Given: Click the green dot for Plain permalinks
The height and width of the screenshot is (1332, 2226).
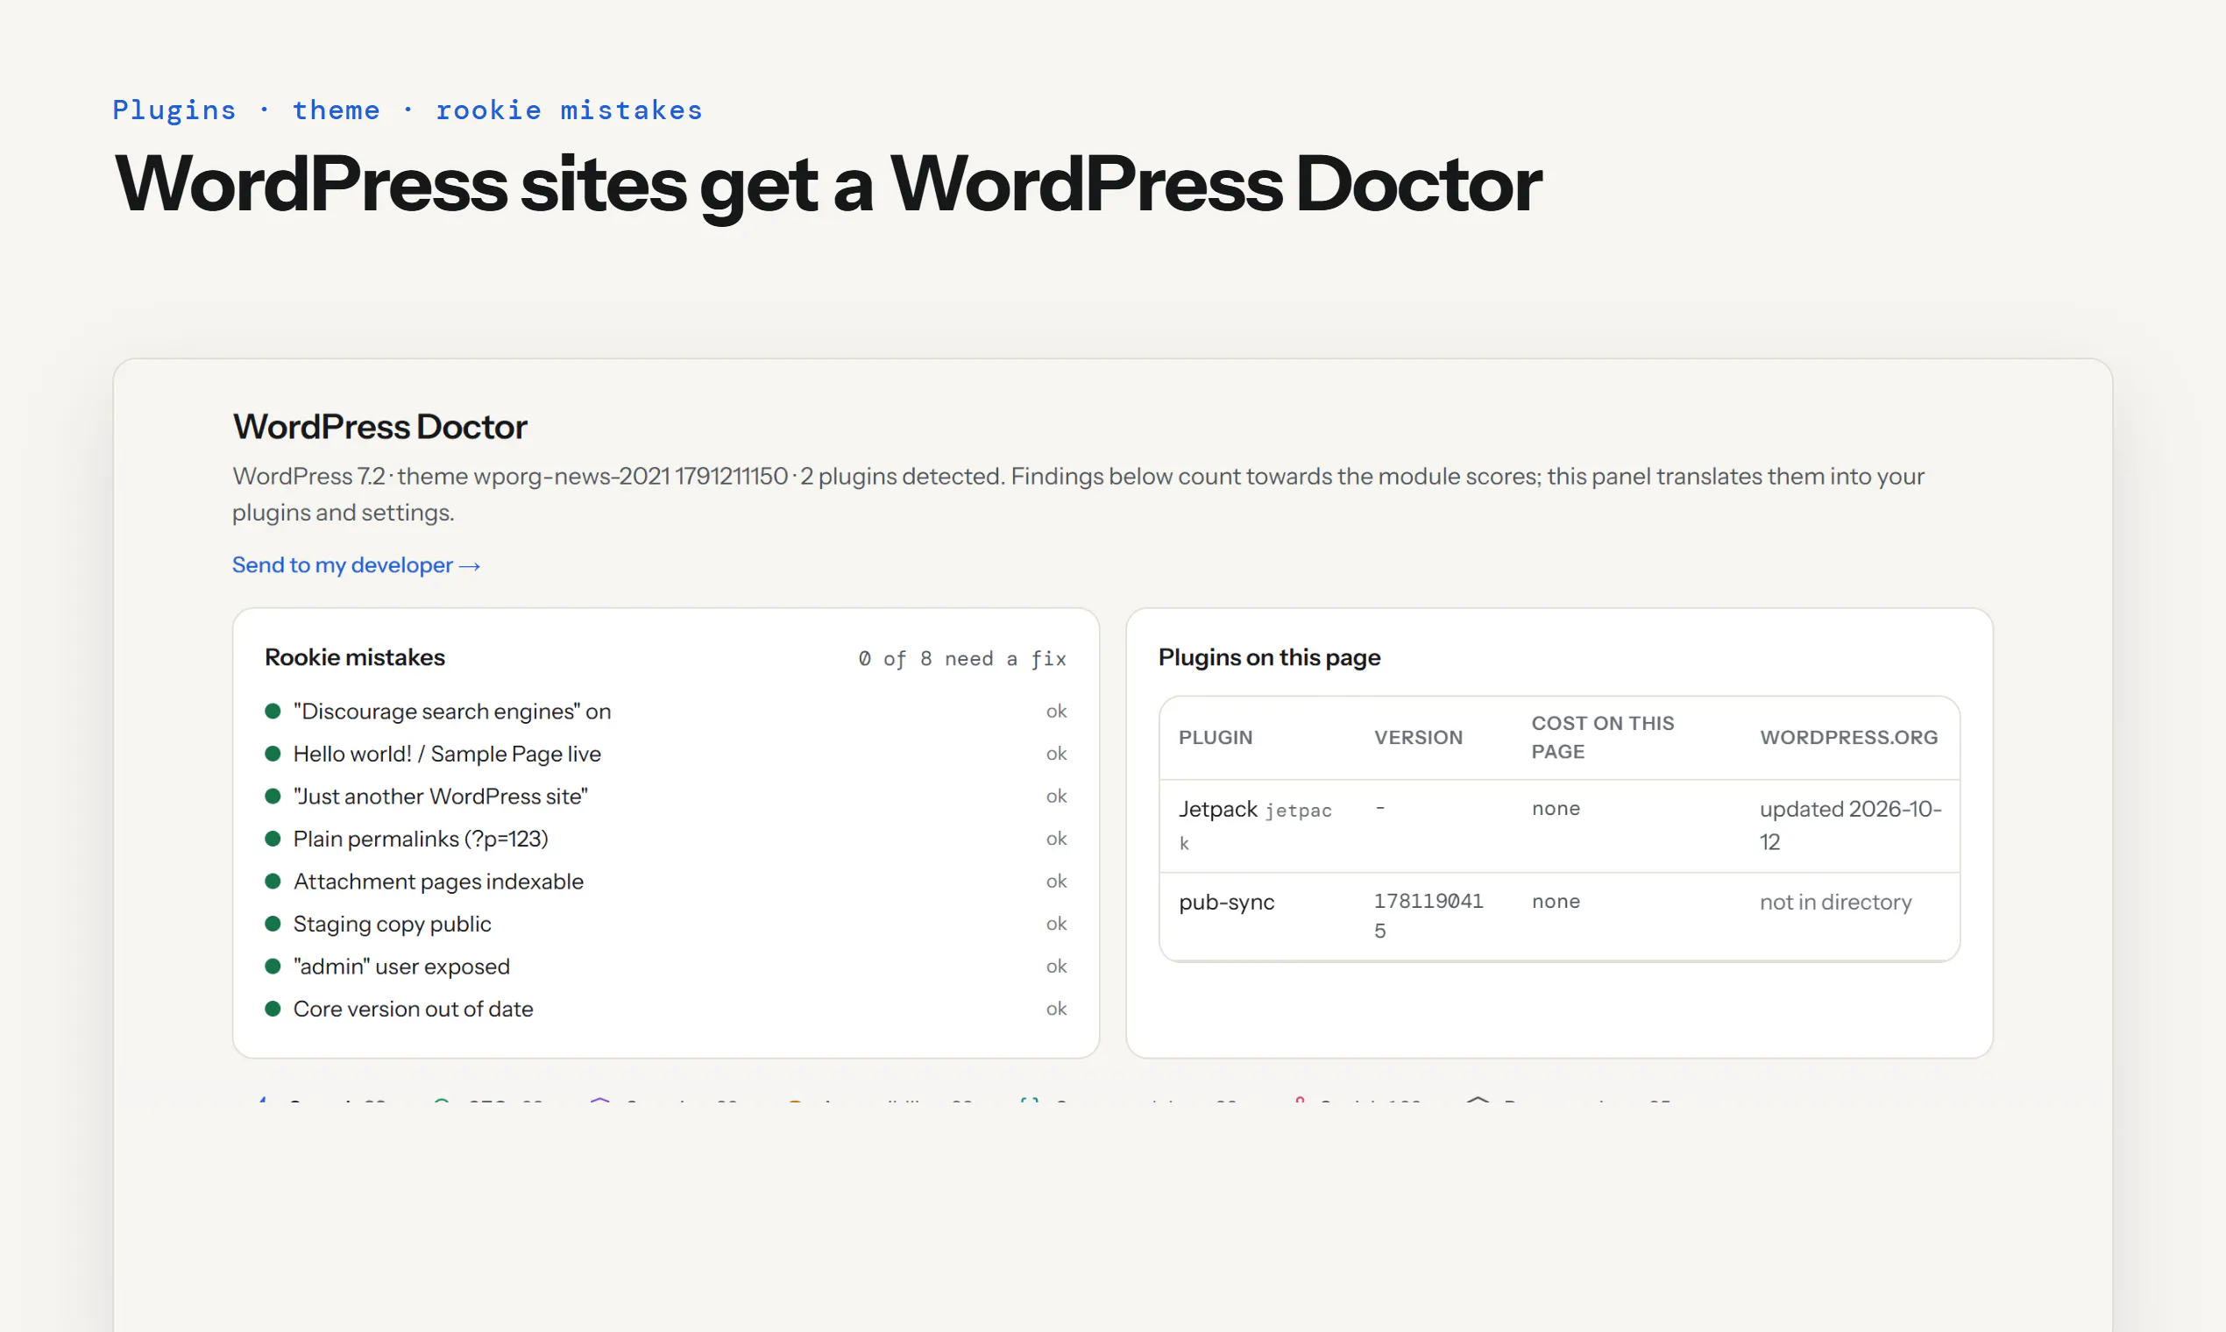Looking at the screenshot, I should pos(273,839).
